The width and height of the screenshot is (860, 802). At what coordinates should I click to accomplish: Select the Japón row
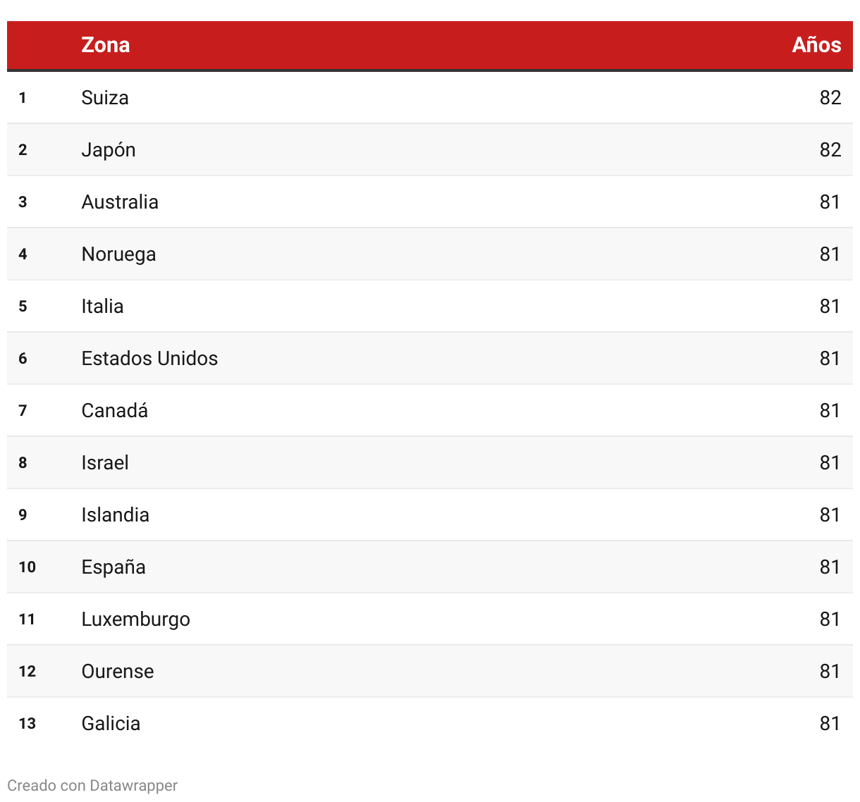tap(430, 150)
